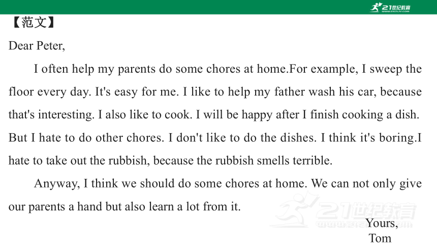The width and height of the screenshot is (437, 246).
Task: Click 'For example,' in the first line
Action: click(x=324, y=69)
